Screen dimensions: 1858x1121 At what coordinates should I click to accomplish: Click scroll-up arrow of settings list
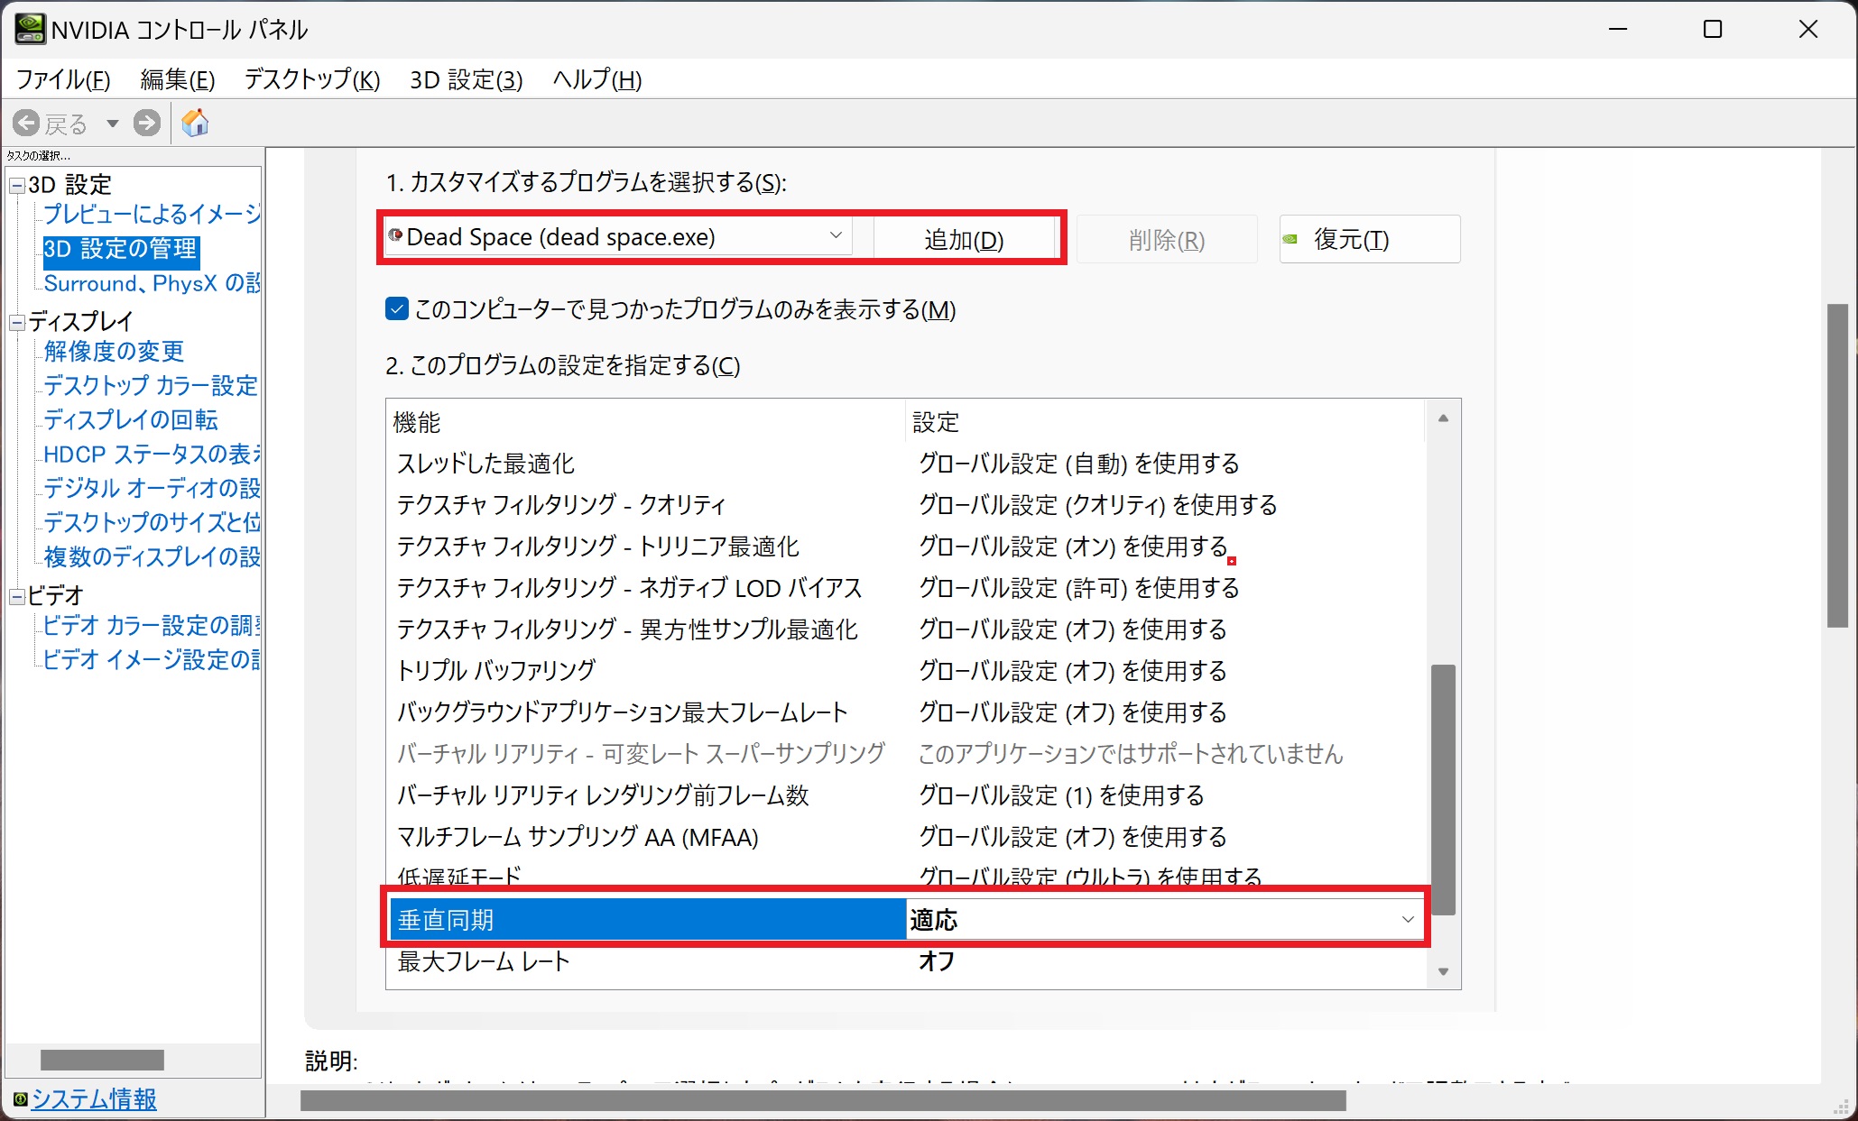tap(1443, 418)
